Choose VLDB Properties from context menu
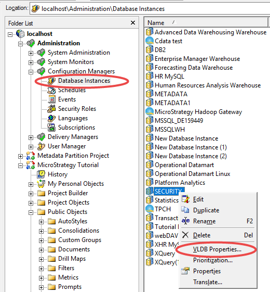Viewport: 270px width, 292px height. [x=217, y=249]
